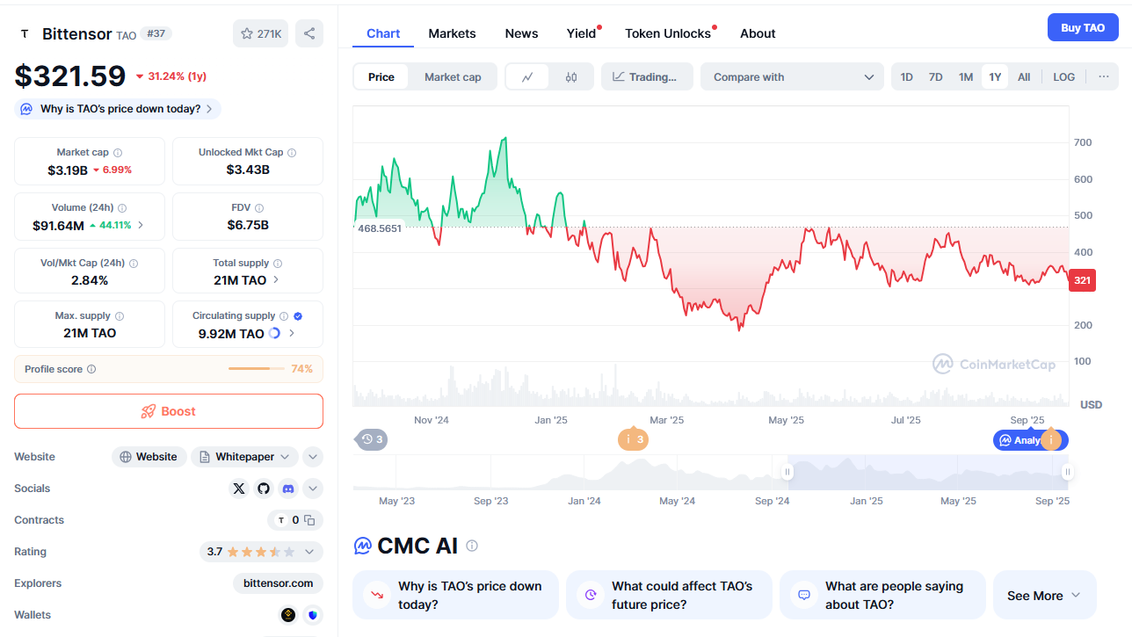Screen dimensions: 1132x637
Task: Open the GitHub social link
Action: pos(264,489)
